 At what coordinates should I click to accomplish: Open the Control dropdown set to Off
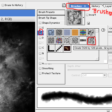point(94,75)
